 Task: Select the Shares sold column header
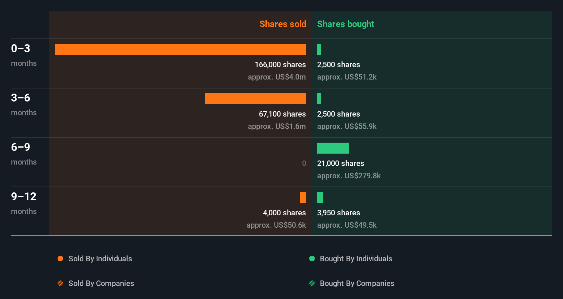(x=283, y=24)
